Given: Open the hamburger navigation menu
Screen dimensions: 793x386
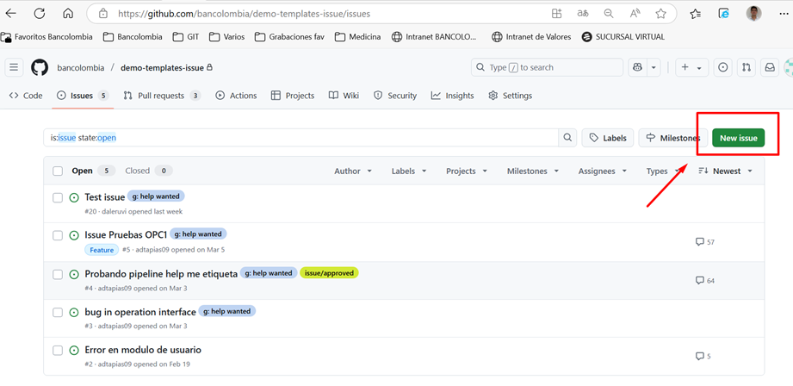Looking at the screenshot, I should [14, 67].
